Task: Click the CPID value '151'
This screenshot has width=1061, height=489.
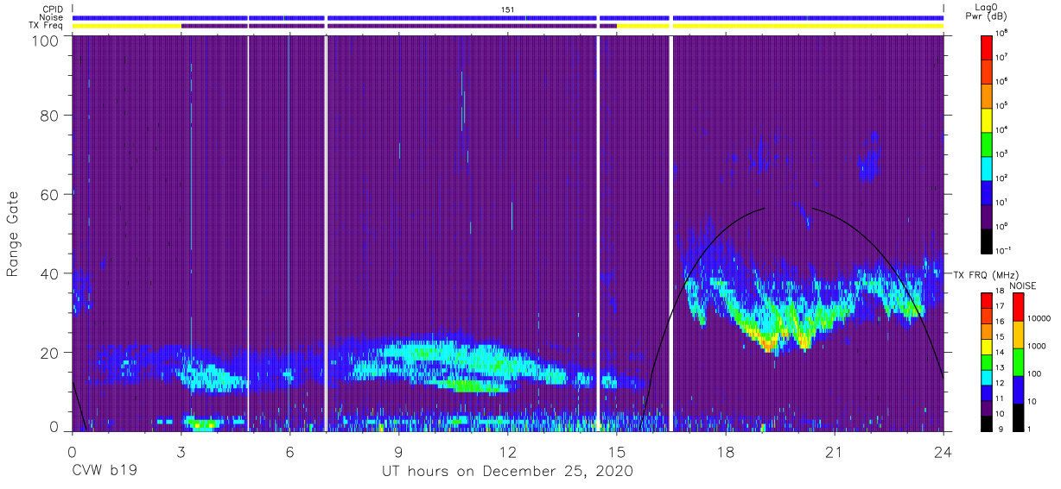Action: click(x=508, y=9)
